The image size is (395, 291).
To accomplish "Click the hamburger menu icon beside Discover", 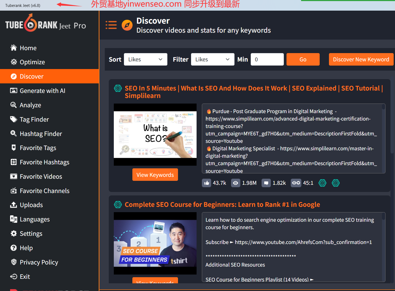I will pos(111,25).
